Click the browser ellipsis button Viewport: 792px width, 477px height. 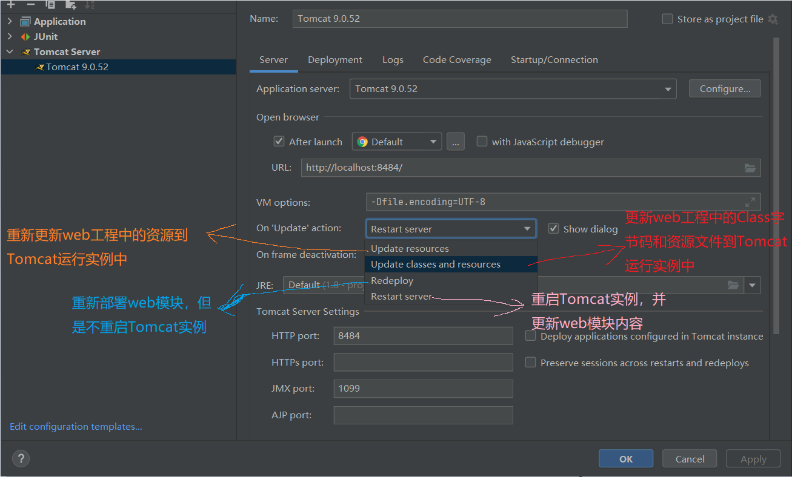coord(456,142)
